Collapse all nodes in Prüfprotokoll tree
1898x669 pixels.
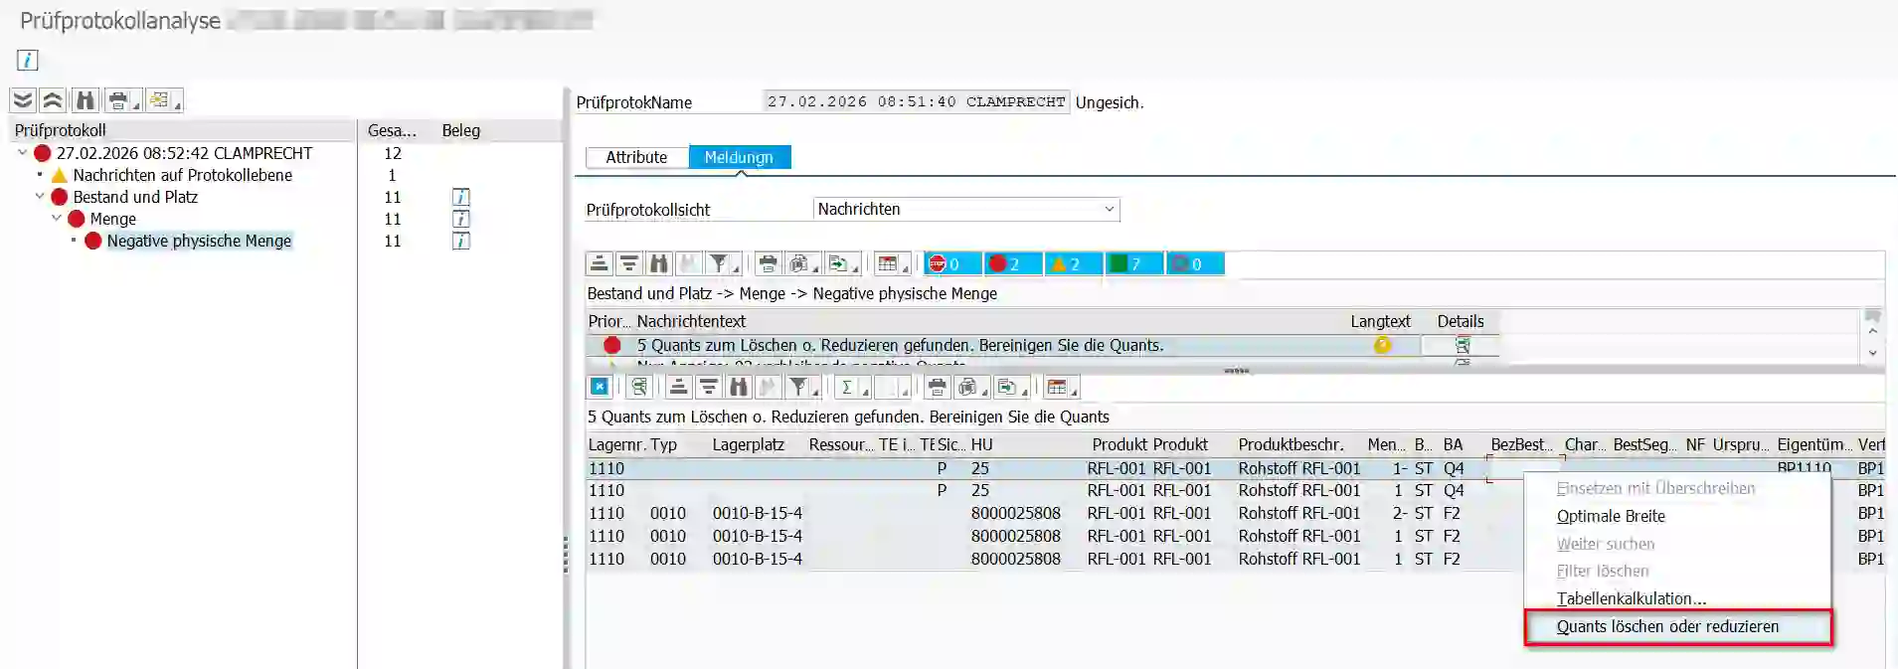(53, 100)
